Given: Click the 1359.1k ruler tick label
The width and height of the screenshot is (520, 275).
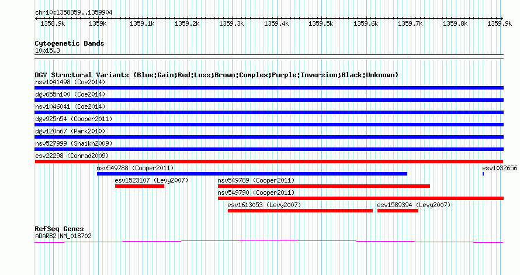Looking at the screenshot, I should 142,23.
